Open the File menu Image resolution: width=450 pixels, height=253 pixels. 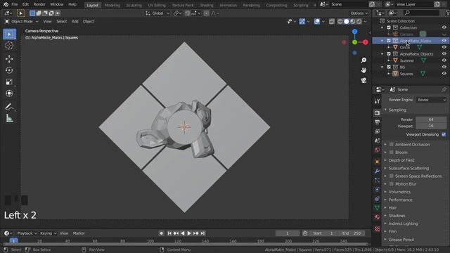[x=14, y=4]
